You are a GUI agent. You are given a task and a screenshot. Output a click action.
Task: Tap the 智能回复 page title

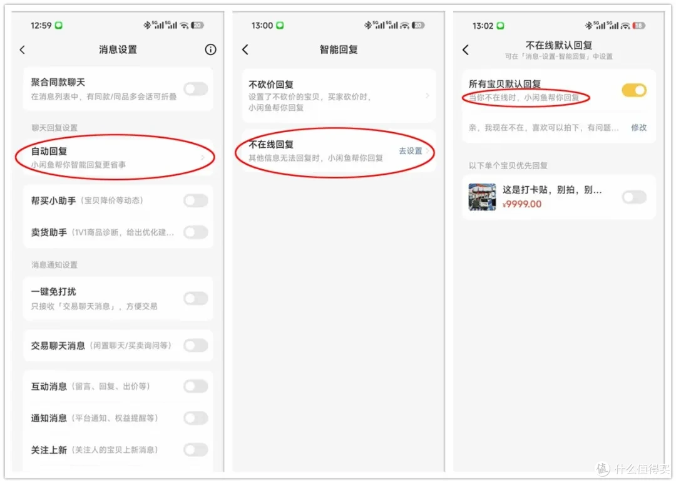click(x=339, y=49)
